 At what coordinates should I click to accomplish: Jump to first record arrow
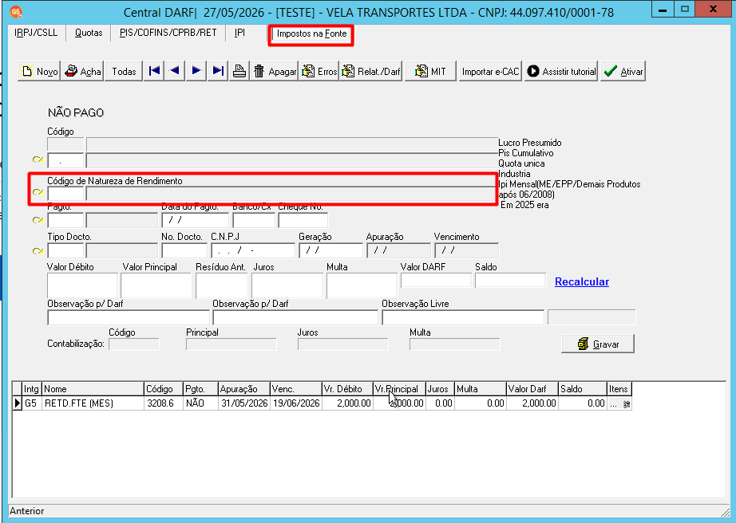(x=154, y=71)
